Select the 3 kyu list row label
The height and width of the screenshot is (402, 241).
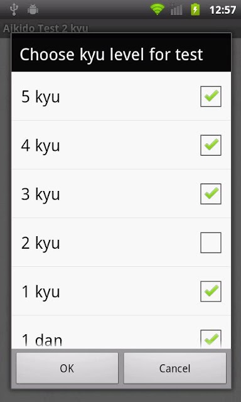(40, 194)
